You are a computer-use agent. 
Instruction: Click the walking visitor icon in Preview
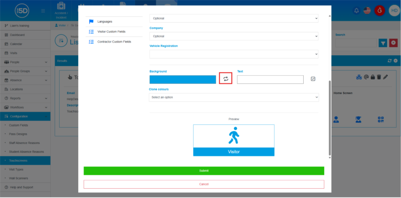pos(234,136)
